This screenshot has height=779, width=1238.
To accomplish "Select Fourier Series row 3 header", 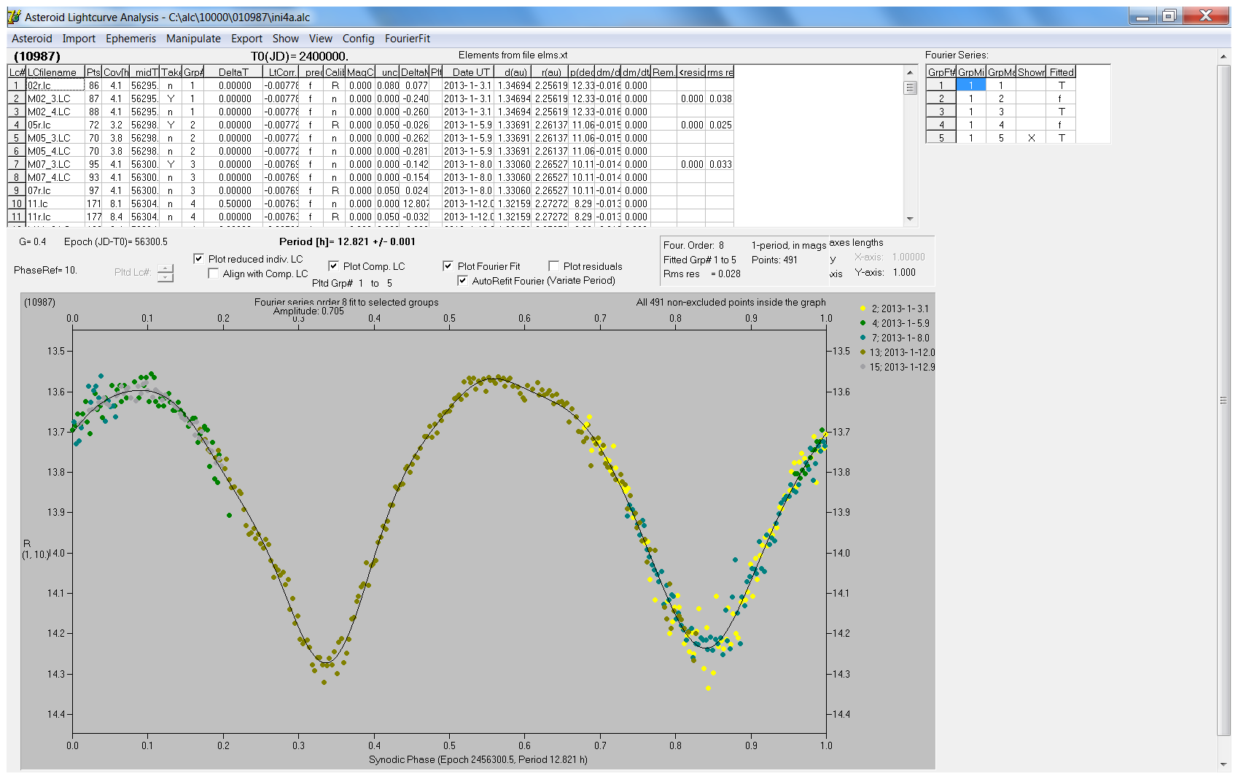I will click(941, 112).
